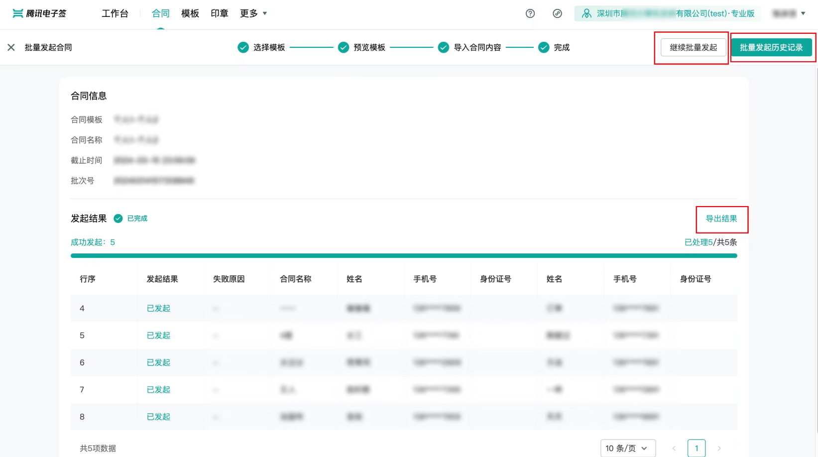The width and height of the screenshot is (818, 457).
Task: Select page number 1
Action: point(697,449)
